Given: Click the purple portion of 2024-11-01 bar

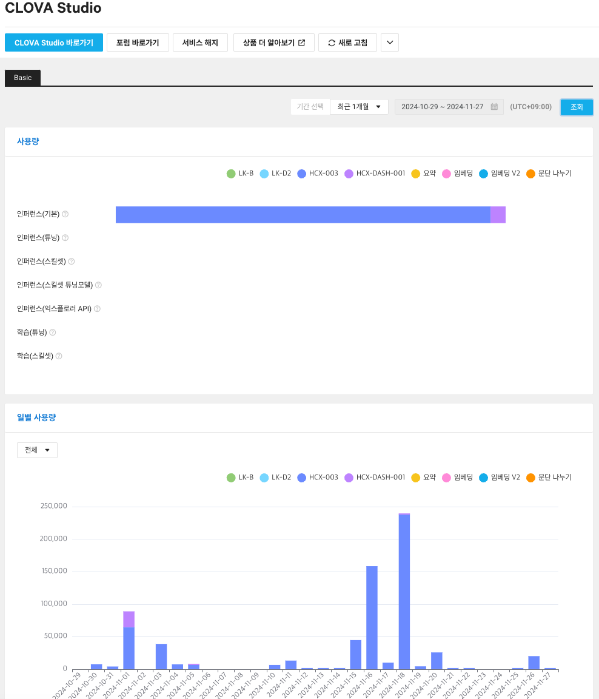Looking at the screenshot, I should point(129,619).
